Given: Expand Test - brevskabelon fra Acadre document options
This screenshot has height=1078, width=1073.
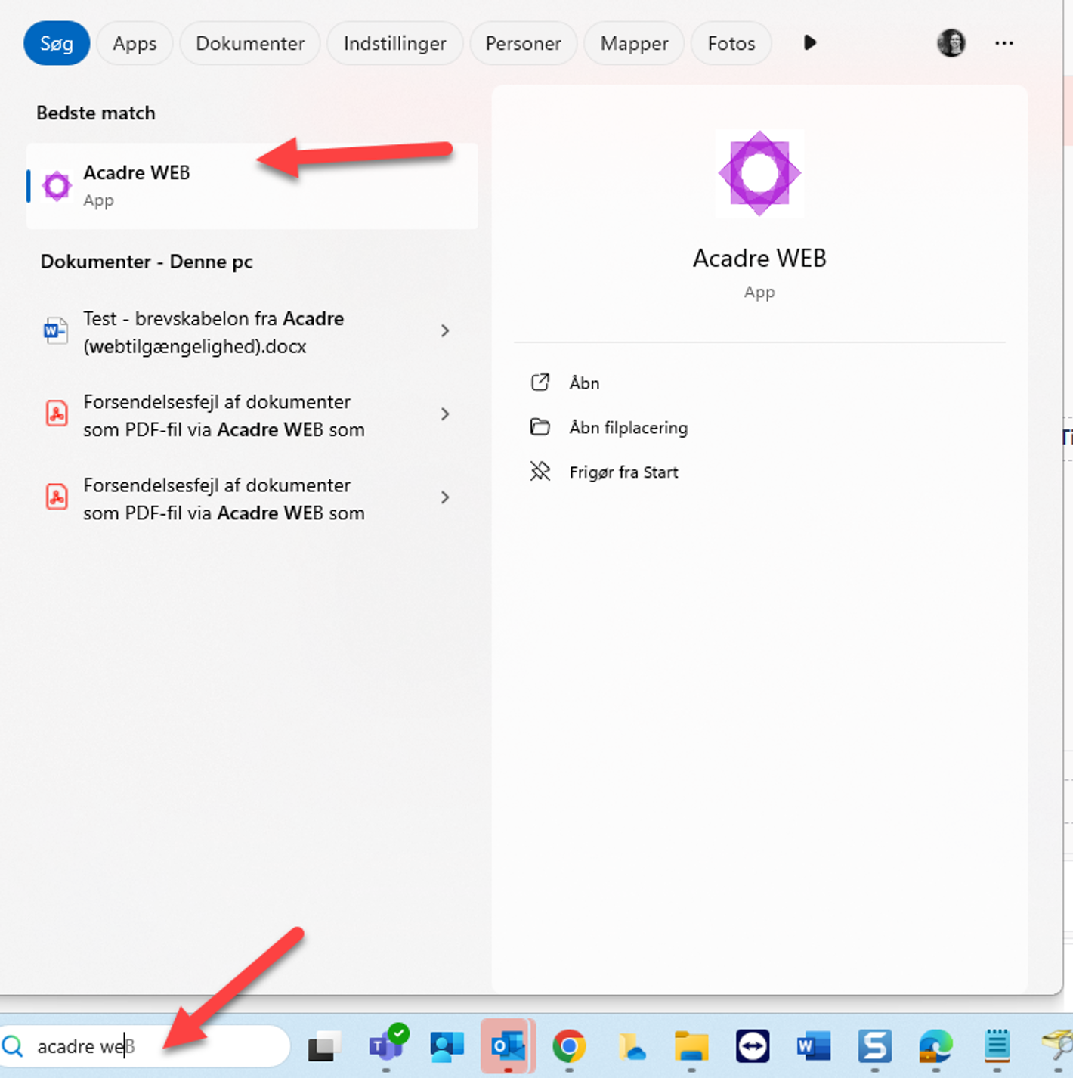Looking at the screenshot, I should [445, 331].
